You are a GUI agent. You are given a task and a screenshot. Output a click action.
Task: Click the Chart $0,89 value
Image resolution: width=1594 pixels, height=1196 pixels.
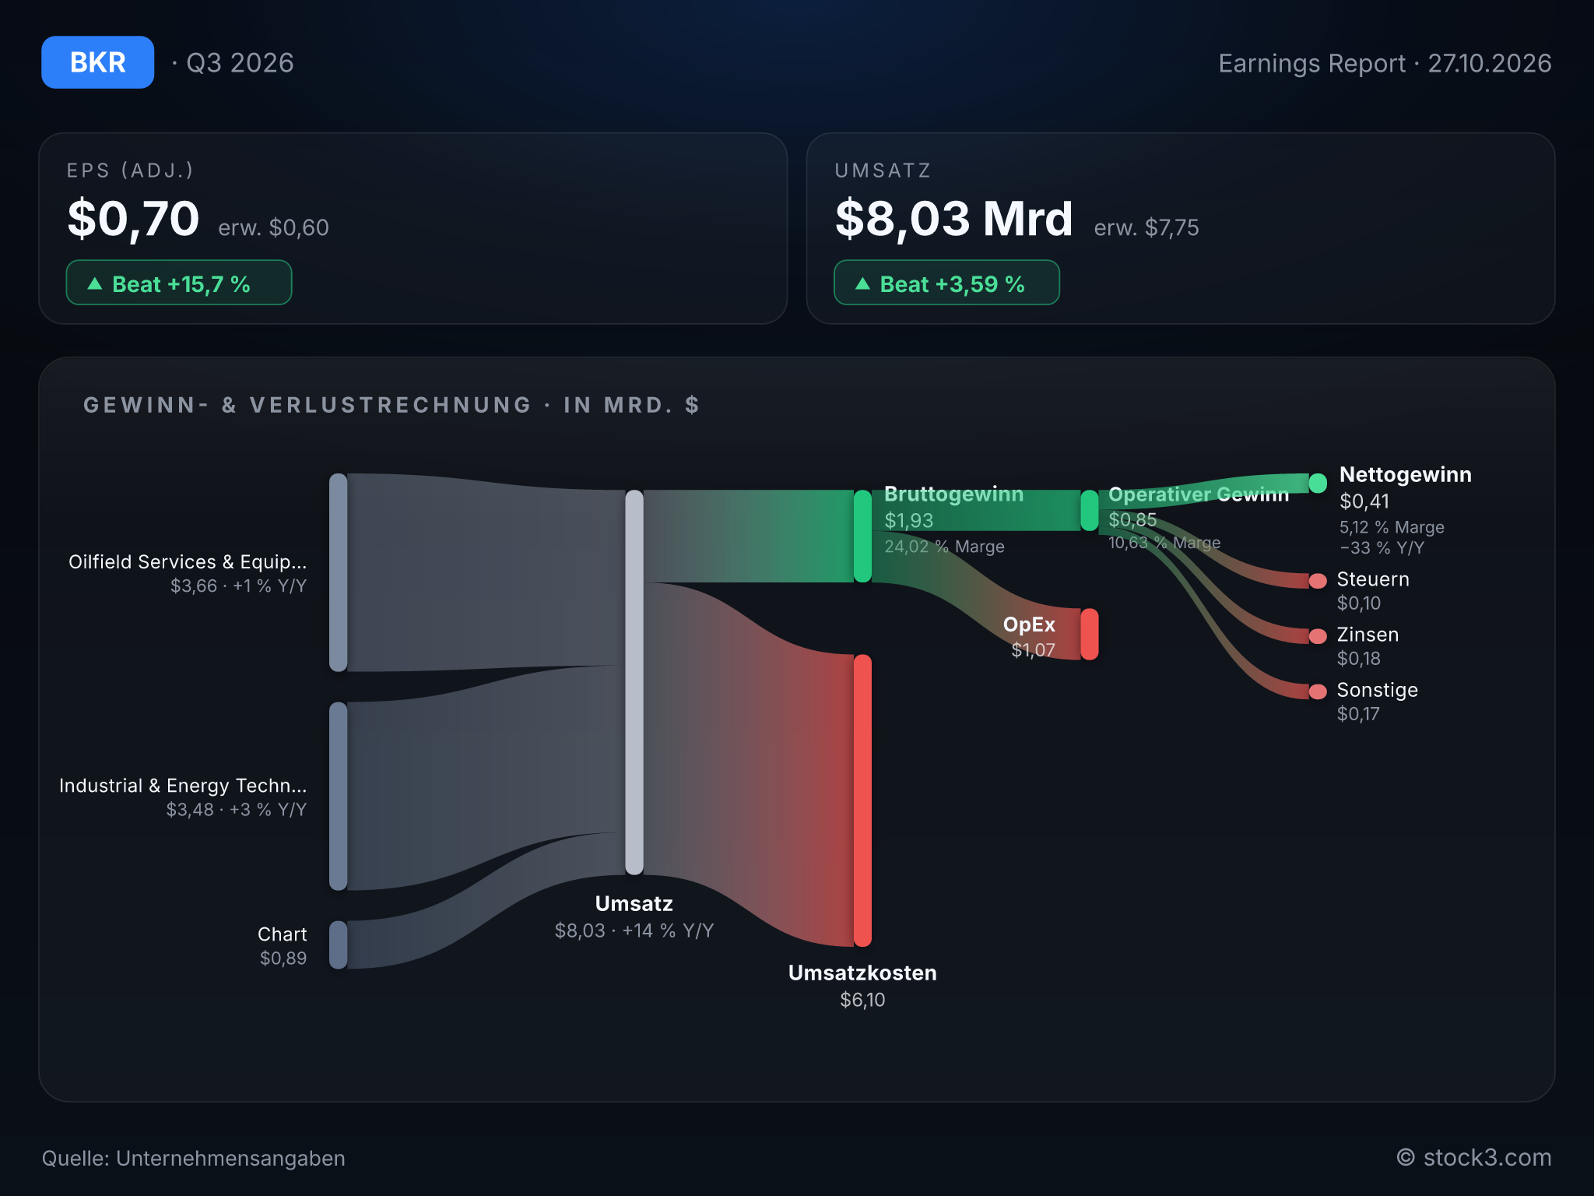pyautogui.click(x=283, y=958)
